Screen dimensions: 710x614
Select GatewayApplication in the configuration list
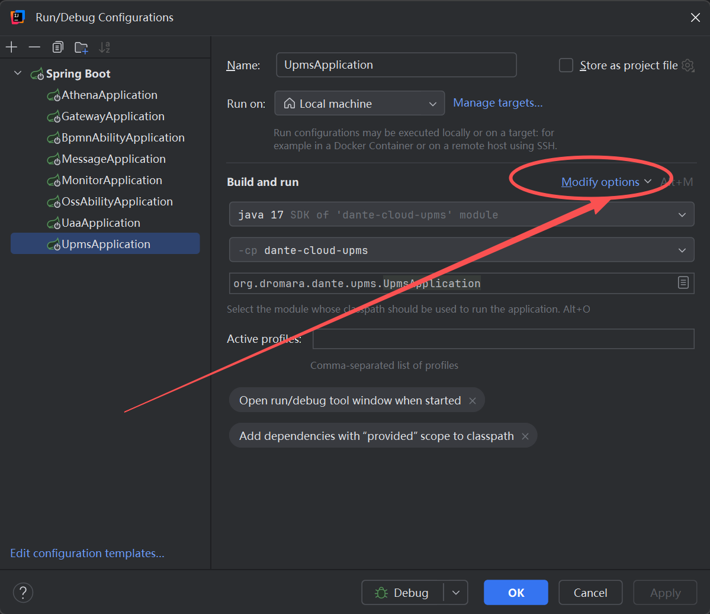(x=113, y=117)
